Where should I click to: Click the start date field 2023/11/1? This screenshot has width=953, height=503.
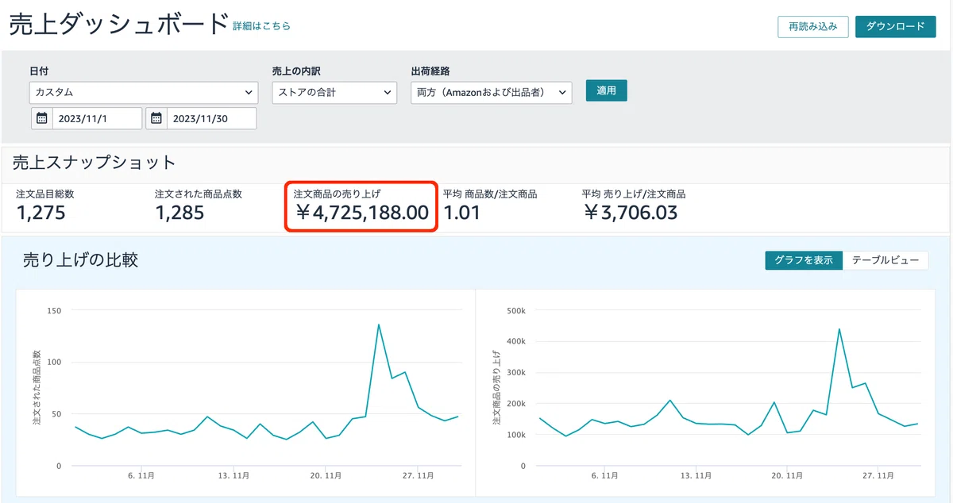(x=98, y=118)
